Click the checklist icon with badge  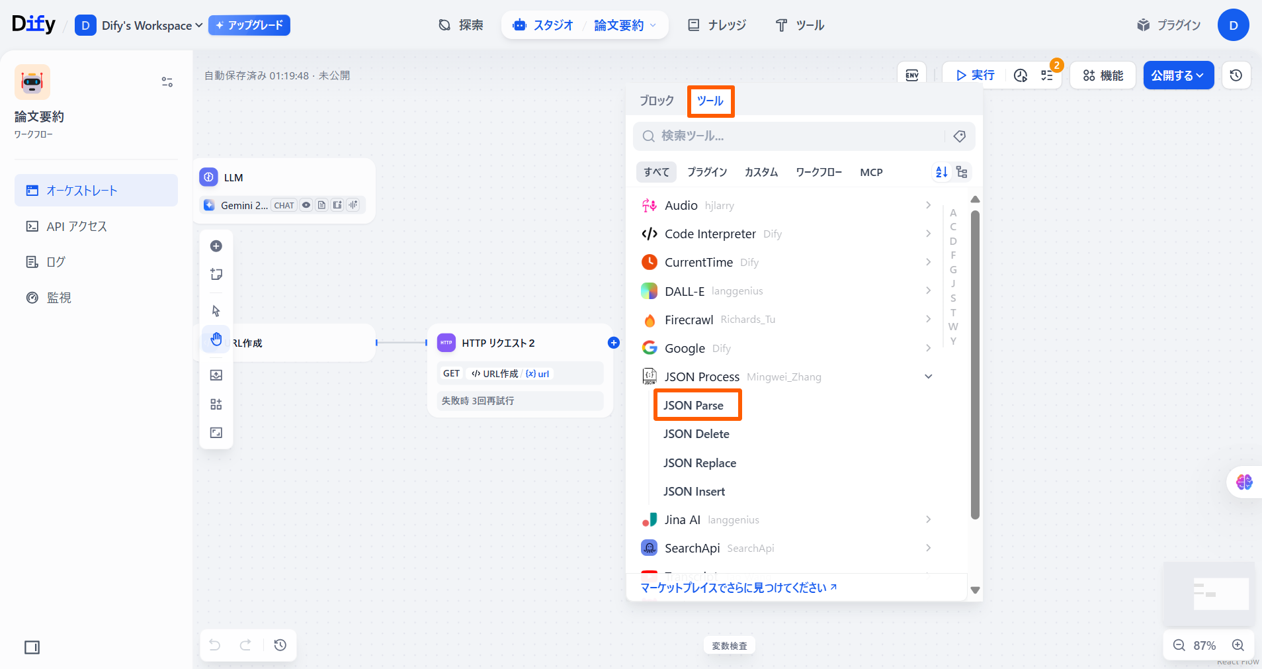[x=1047, y=75]
